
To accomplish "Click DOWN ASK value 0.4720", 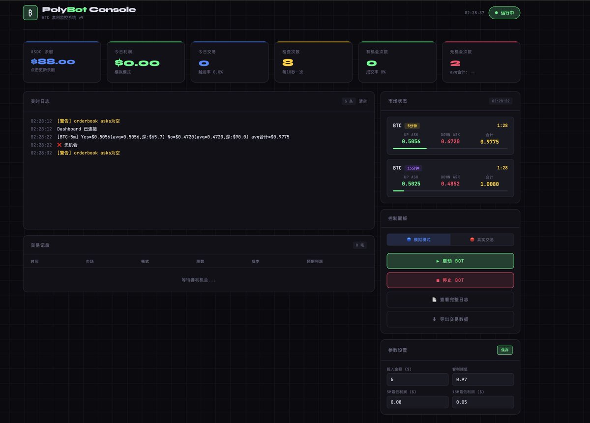I will (450, 142).
